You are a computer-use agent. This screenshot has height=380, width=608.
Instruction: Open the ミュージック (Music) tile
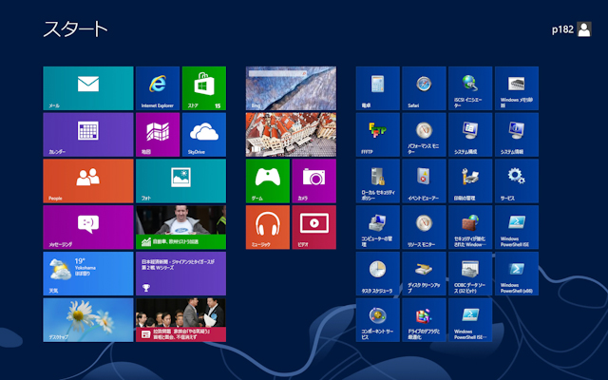268,227
